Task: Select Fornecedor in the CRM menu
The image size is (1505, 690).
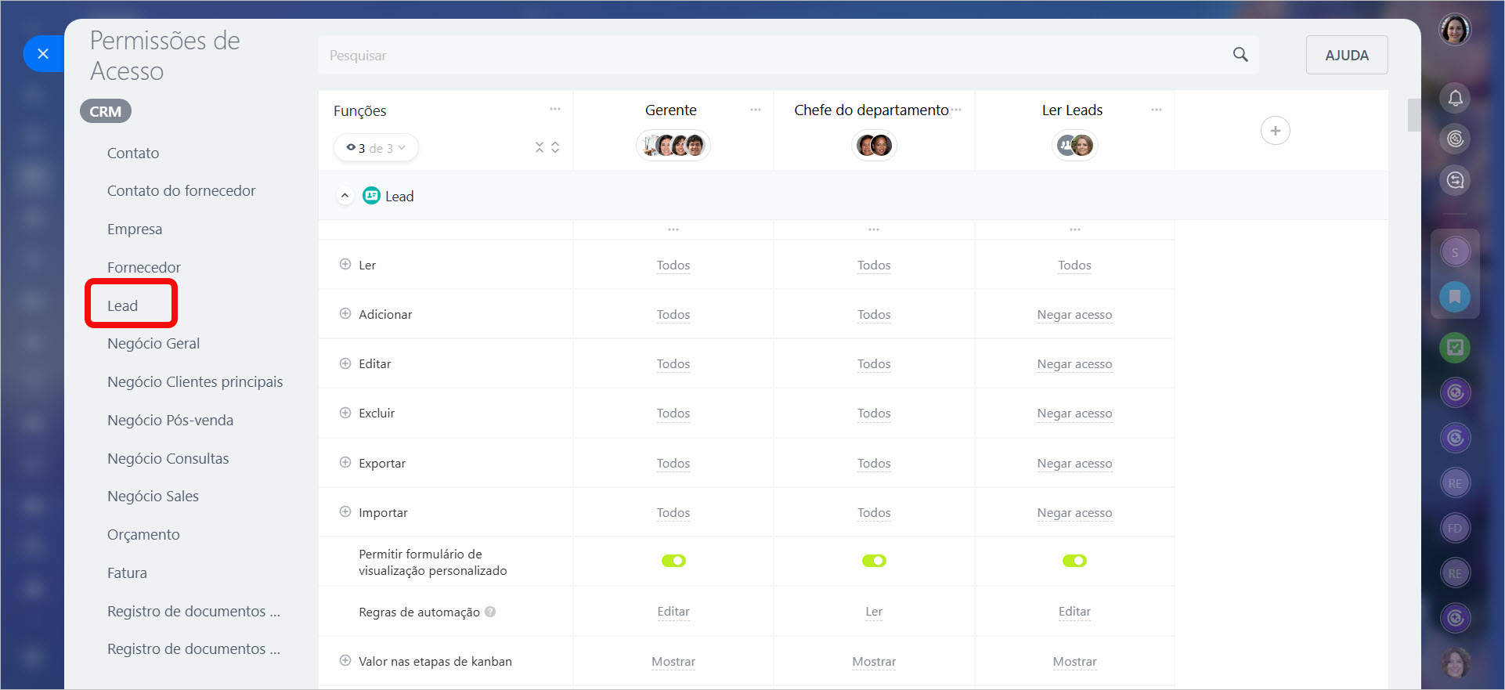Action: (144, 267)
